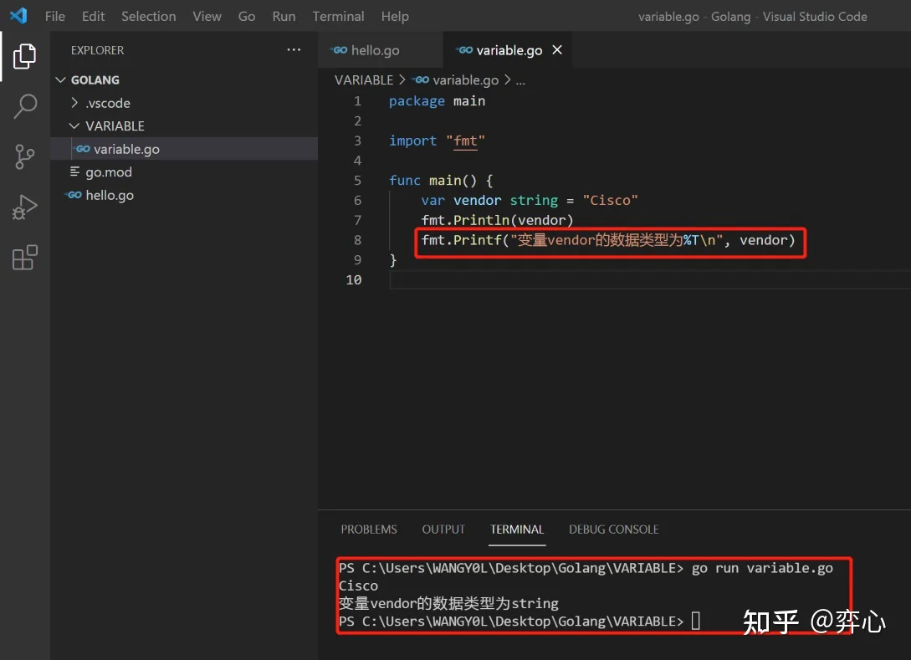
Task: Click the EXPLORER panel title
Action: click(x=97, y=50)
